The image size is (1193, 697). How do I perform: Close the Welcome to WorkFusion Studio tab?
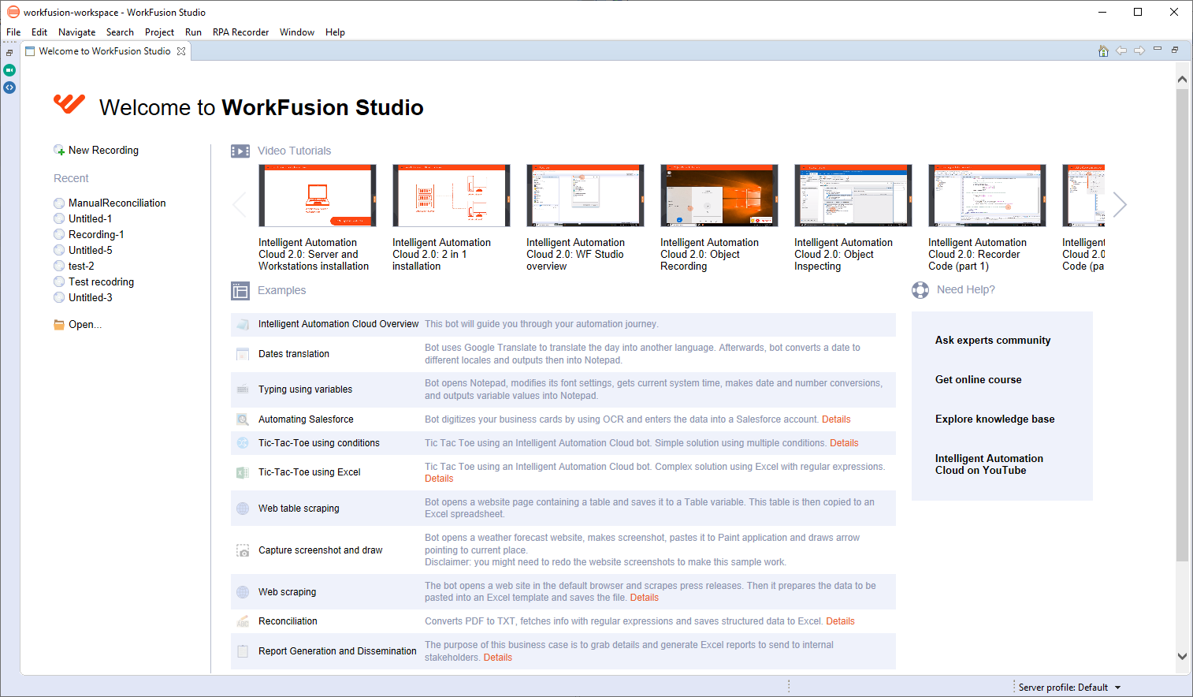tap(181, 51)
